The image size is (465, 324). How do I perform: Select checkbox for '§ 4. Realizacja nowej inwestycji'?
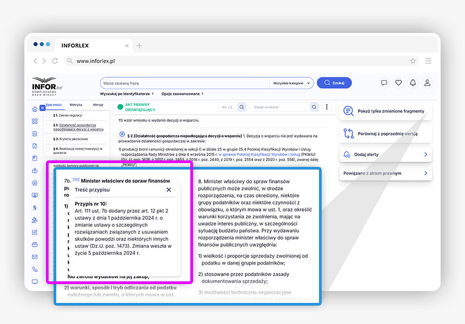click(49, 148)
